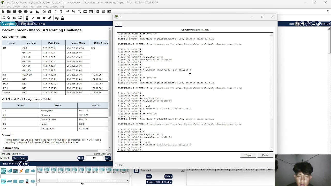331x186 pixels.
Task: Save the project with the floppy icon
Action: [x=14, y=12]
